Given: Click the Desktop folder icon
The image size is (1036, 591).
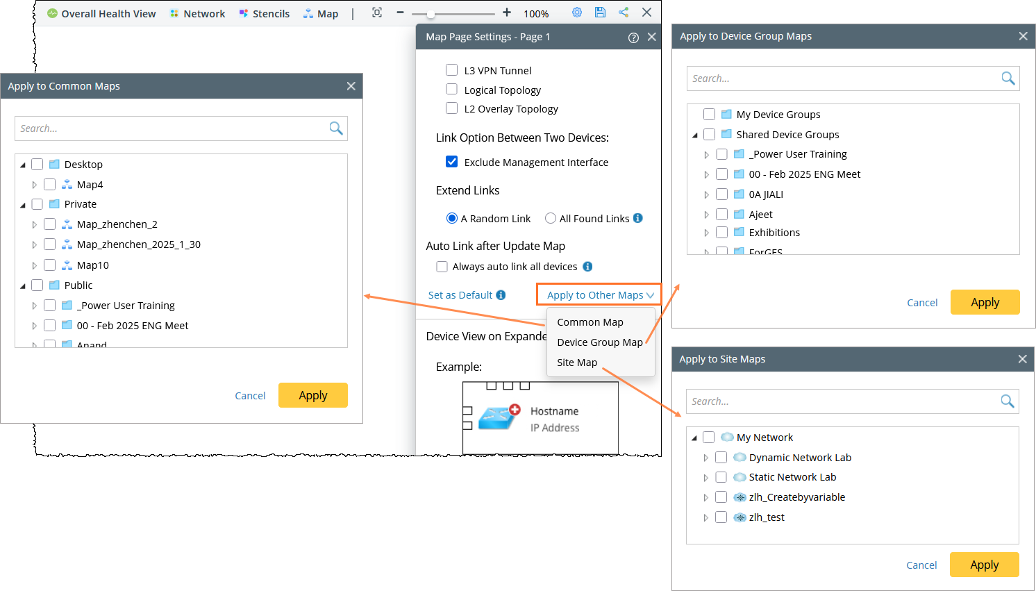Looking at the screenshot, I should tap(54, 165).
